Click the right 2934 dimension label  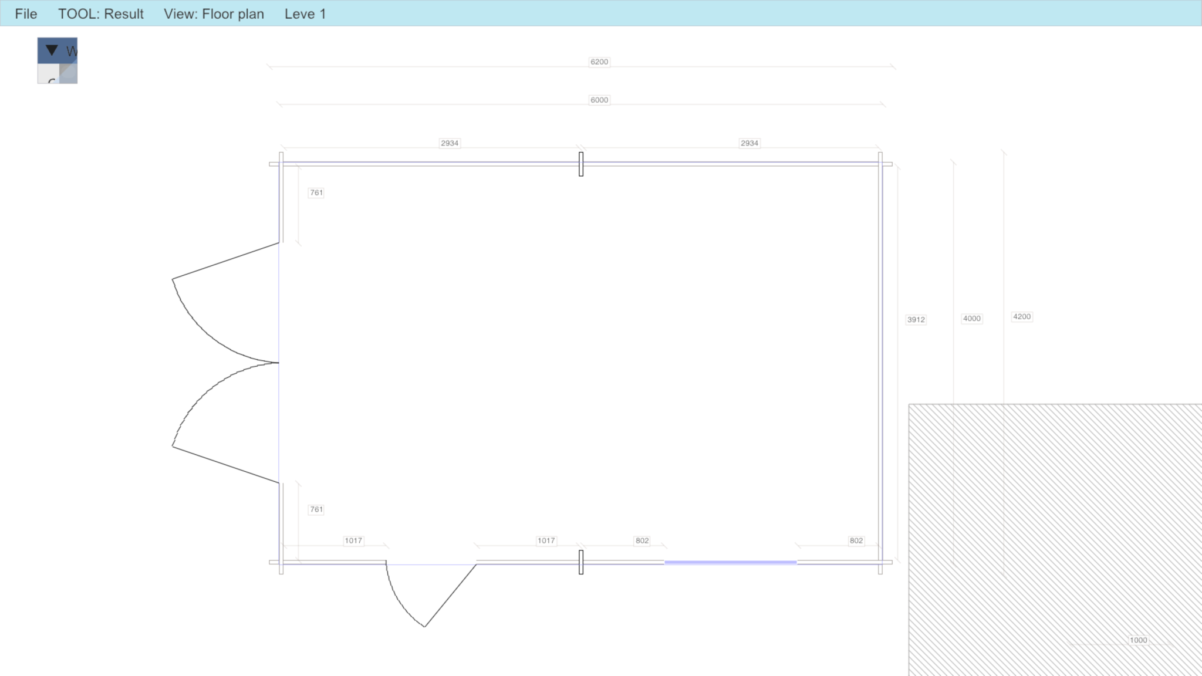click(x=749, y=143)
